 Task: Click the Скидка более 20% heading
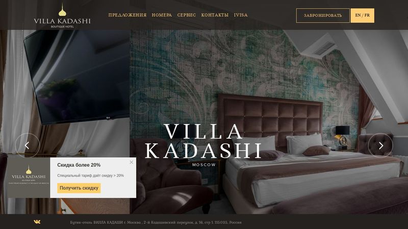tap(79, 165)
